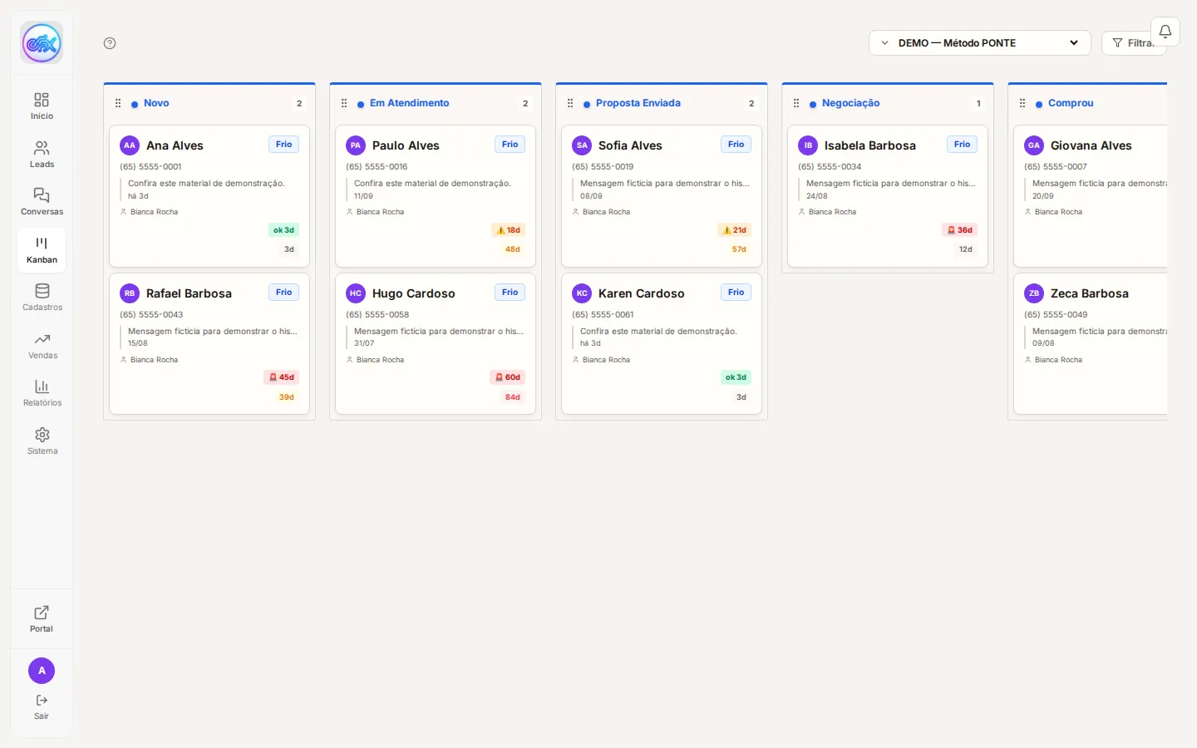Click the RB avatar on Rafael Barbosa card
The width and height of the screenshot is (1197, 748).
[x=130, y=293]
